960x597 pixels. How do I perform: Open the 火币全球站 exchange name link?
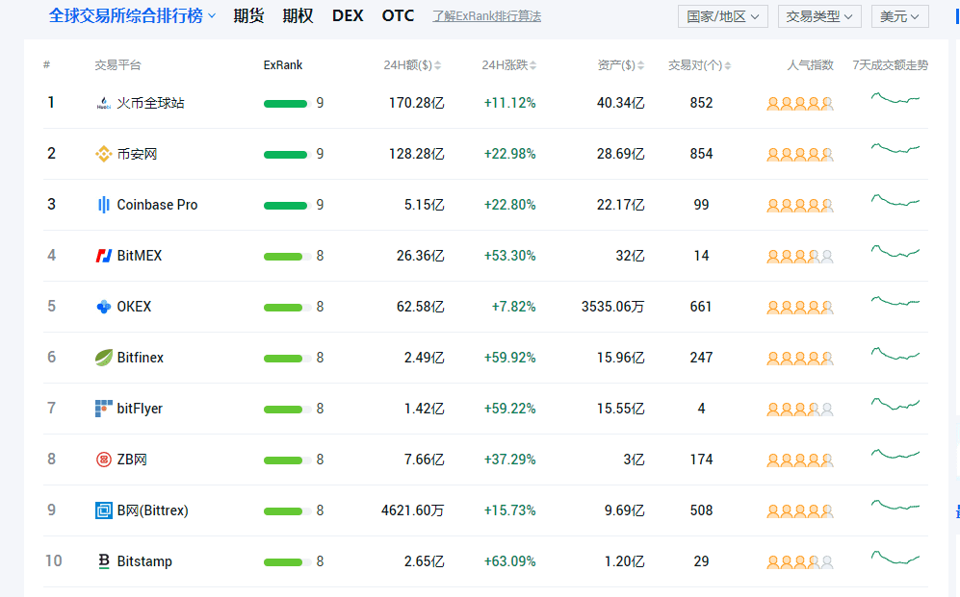[150, 103]
